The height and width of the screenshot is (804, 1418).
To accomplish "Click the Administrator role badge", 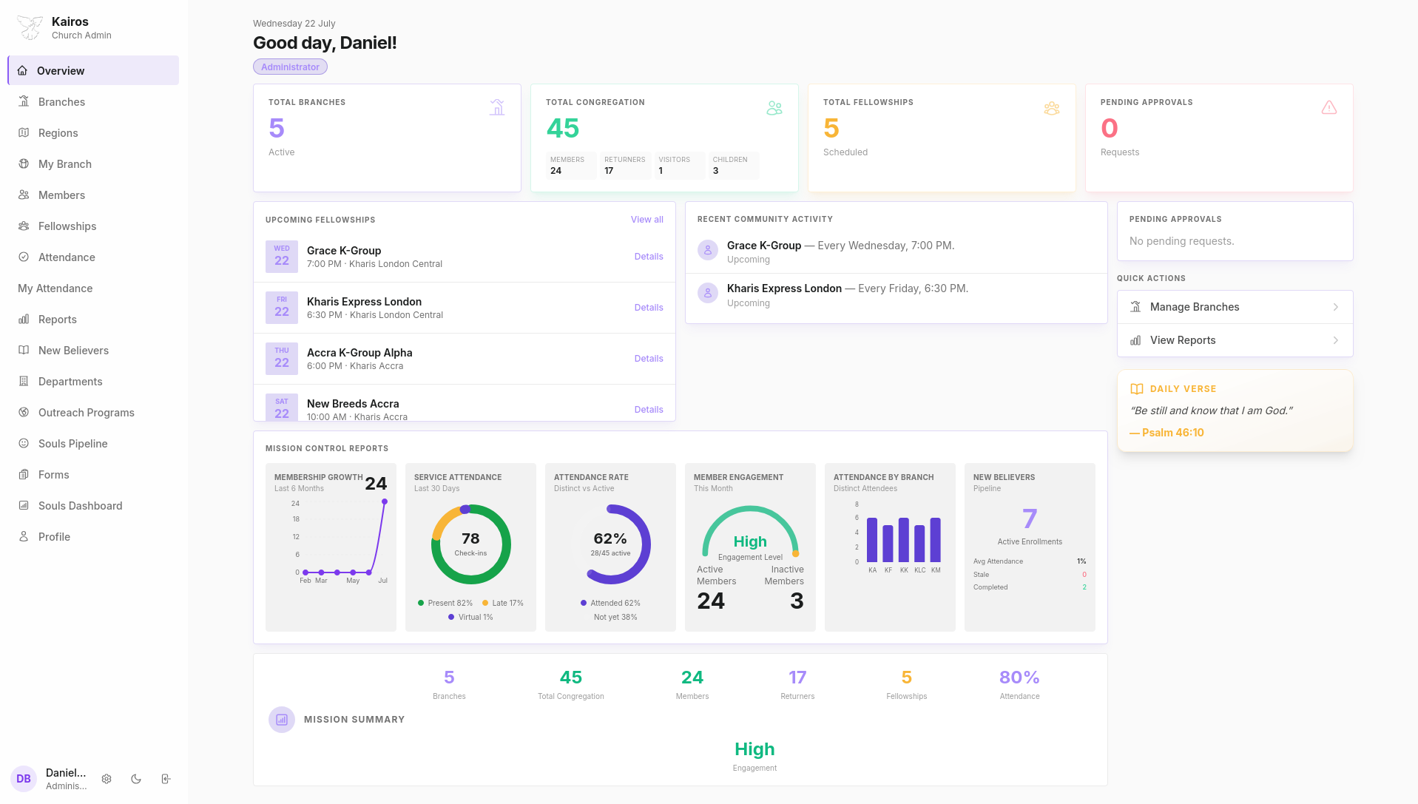I will (x=290, y=67).
